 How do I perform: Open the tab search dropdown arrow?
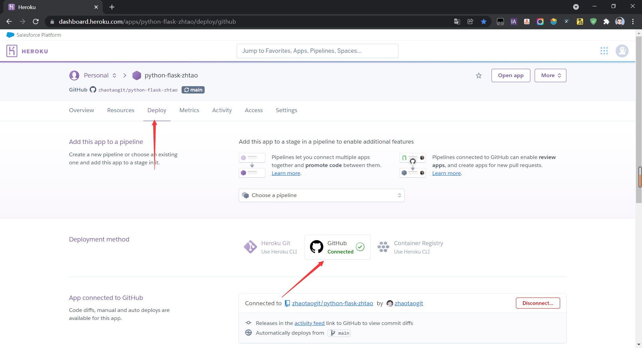576,7
